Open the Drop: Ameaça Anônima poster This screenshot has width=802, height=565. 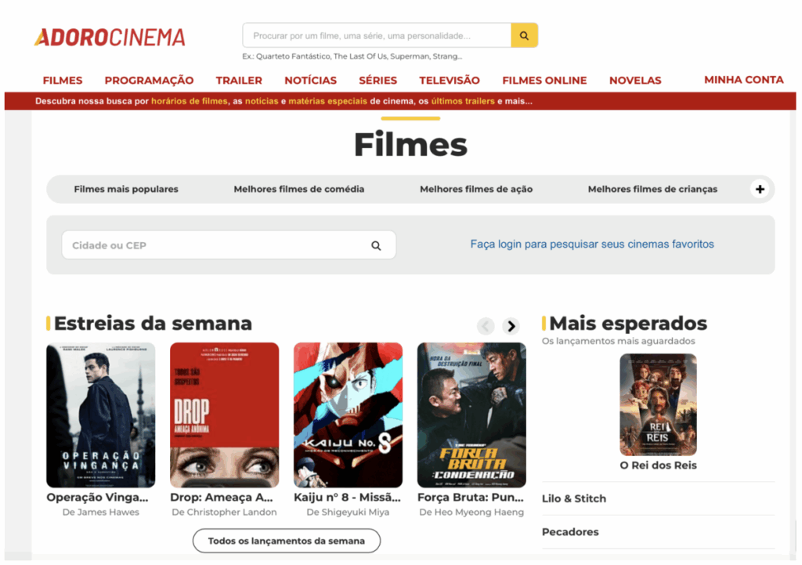click(225, 415)
